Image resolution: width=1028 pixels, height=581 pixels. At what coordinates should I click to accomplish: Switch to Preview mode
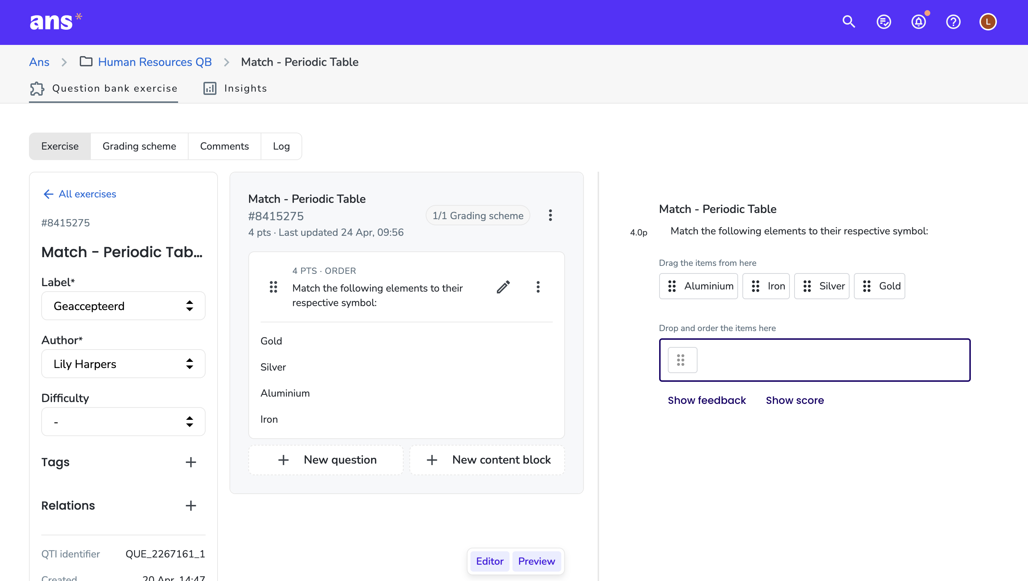pyautogui.click(x=536, y=561)
